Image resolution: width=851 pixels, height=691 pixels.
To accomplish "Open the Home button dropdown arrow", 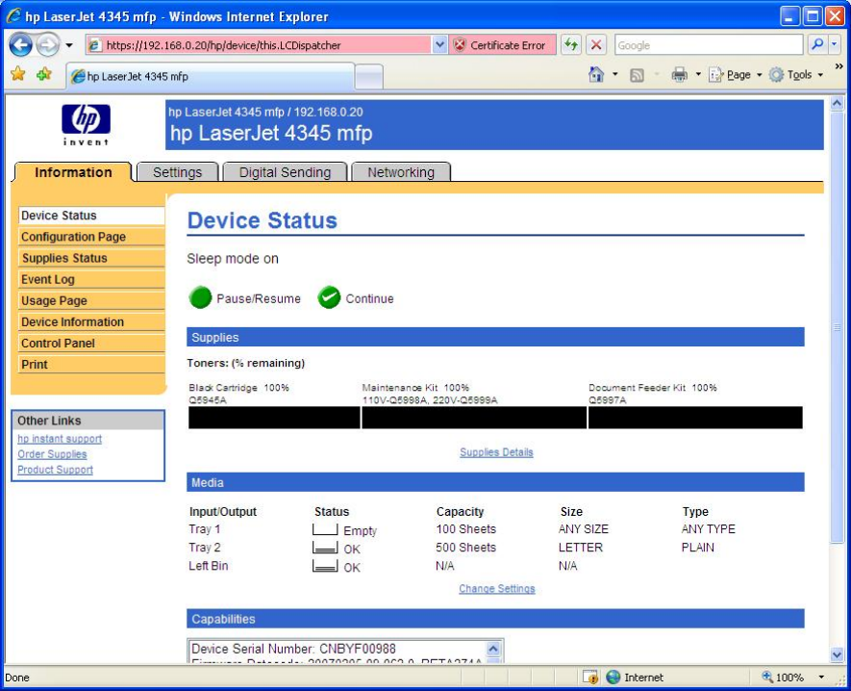I will coord(614,74).
